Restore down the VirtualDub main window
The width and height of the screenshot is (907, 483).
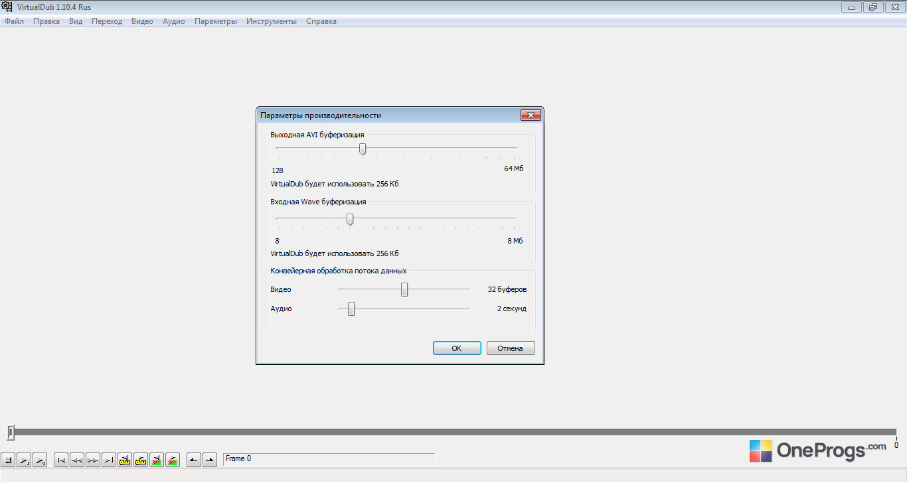(872, 7)
